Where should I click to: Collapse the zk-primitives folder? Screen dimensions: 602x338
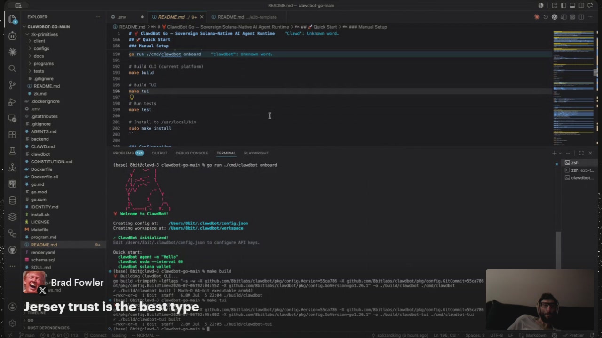(x=44, y=34)
